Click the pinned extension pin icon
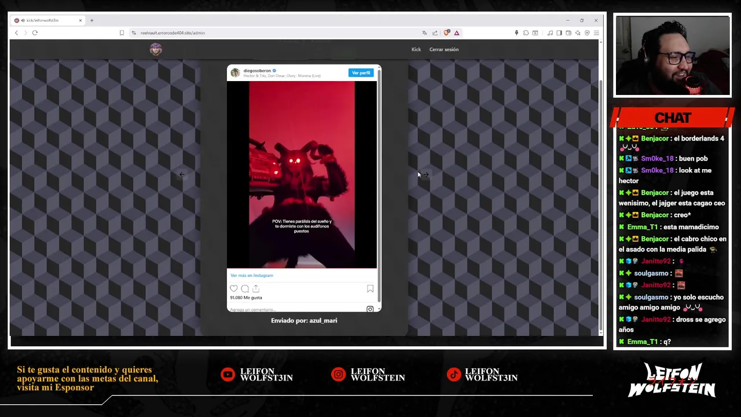The height and width of the screenshot is (417, 741). coord(516,33)
